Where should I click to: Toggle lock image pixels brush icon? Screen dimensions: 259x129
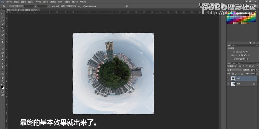click(236, 74)
